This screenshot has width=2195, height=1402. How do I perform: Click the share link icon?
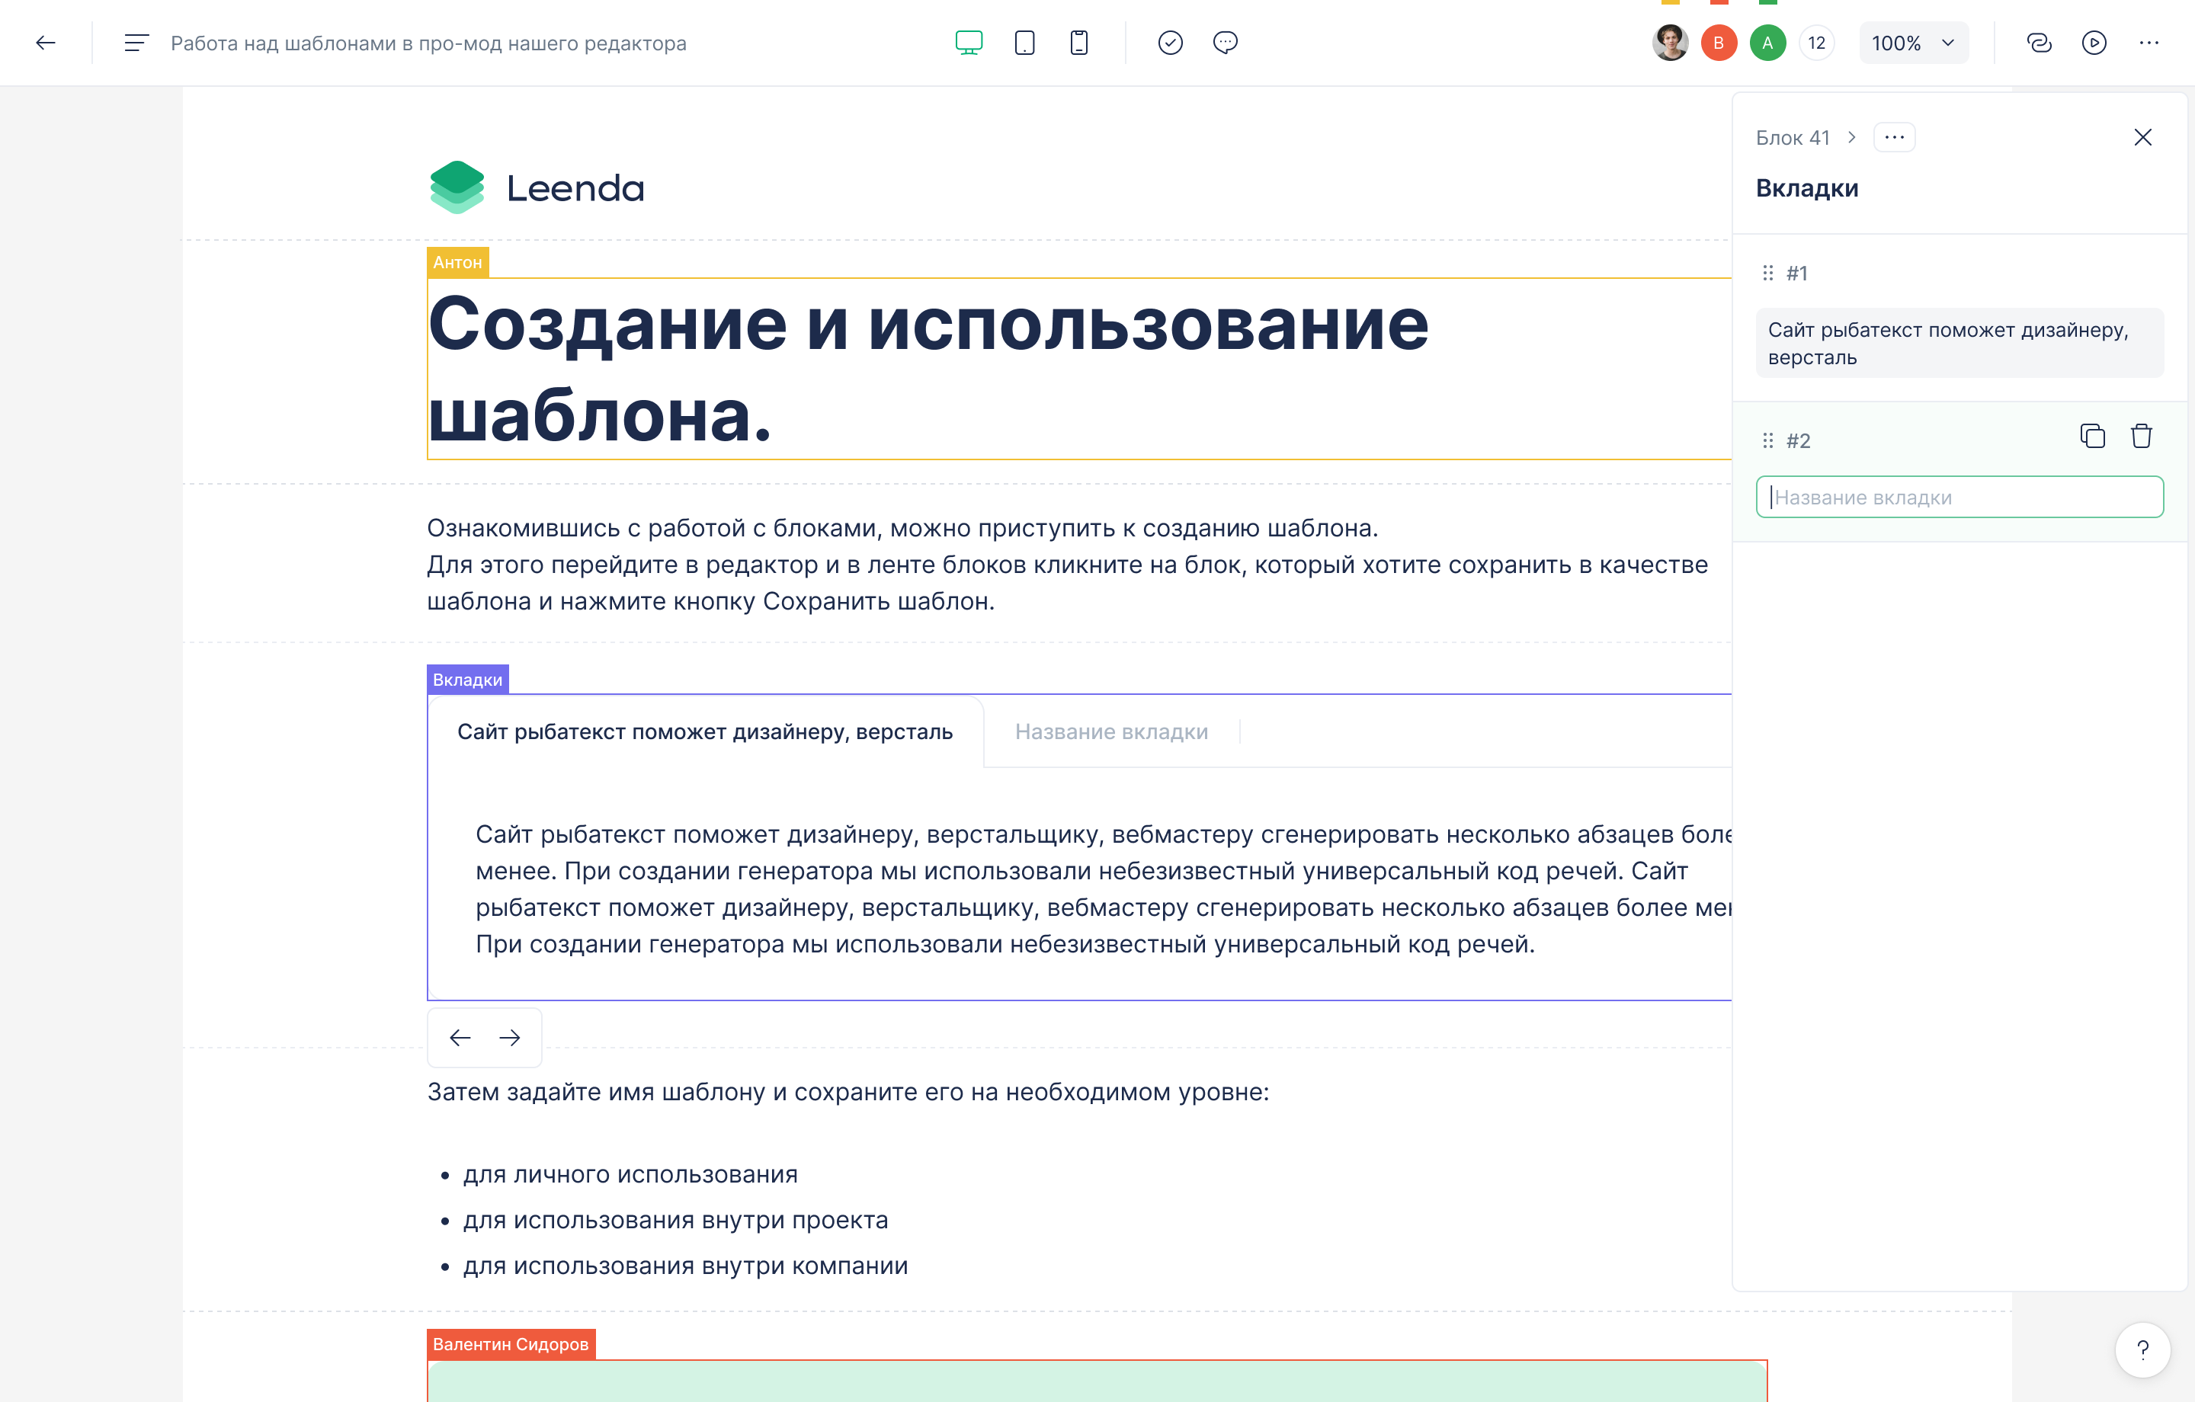(2038, 43)
